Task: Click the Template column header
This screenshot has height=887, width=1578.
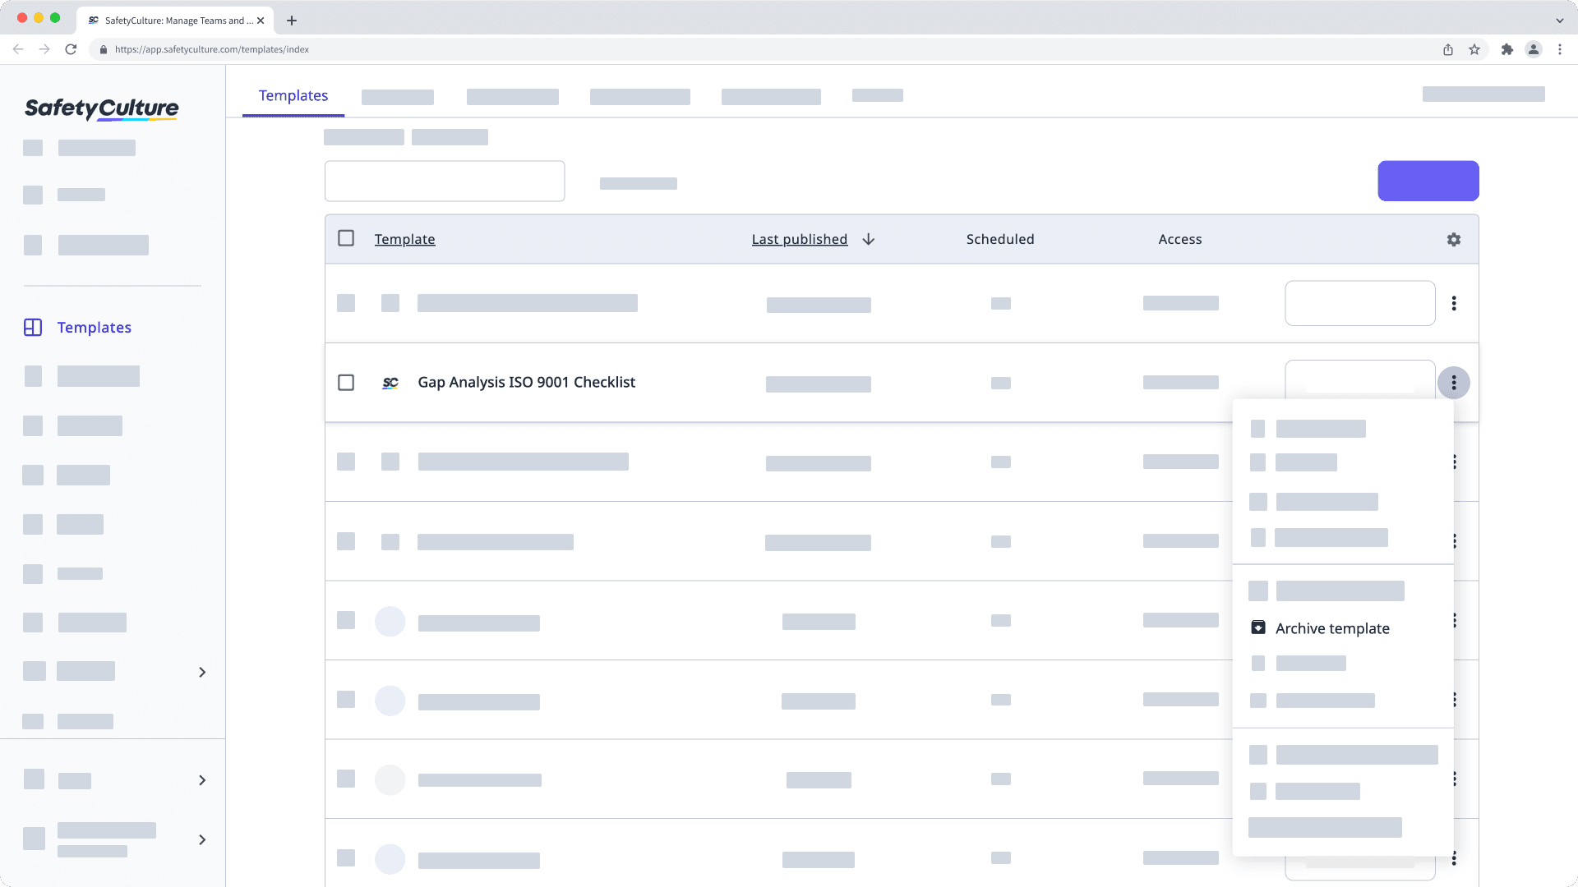Action: click(404, 239)
